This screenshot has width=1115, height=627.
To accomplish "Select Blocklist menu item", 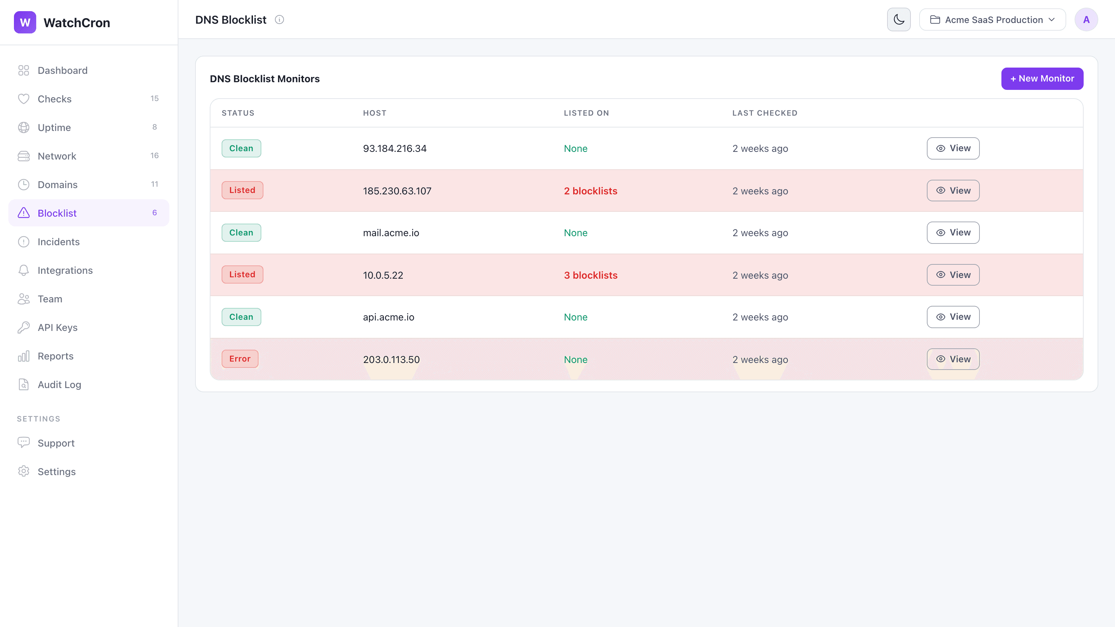I will point(89,213).
